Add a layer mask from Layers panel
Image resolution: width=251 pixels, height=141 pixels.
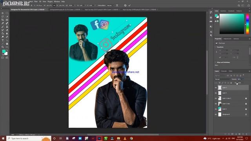232,134
